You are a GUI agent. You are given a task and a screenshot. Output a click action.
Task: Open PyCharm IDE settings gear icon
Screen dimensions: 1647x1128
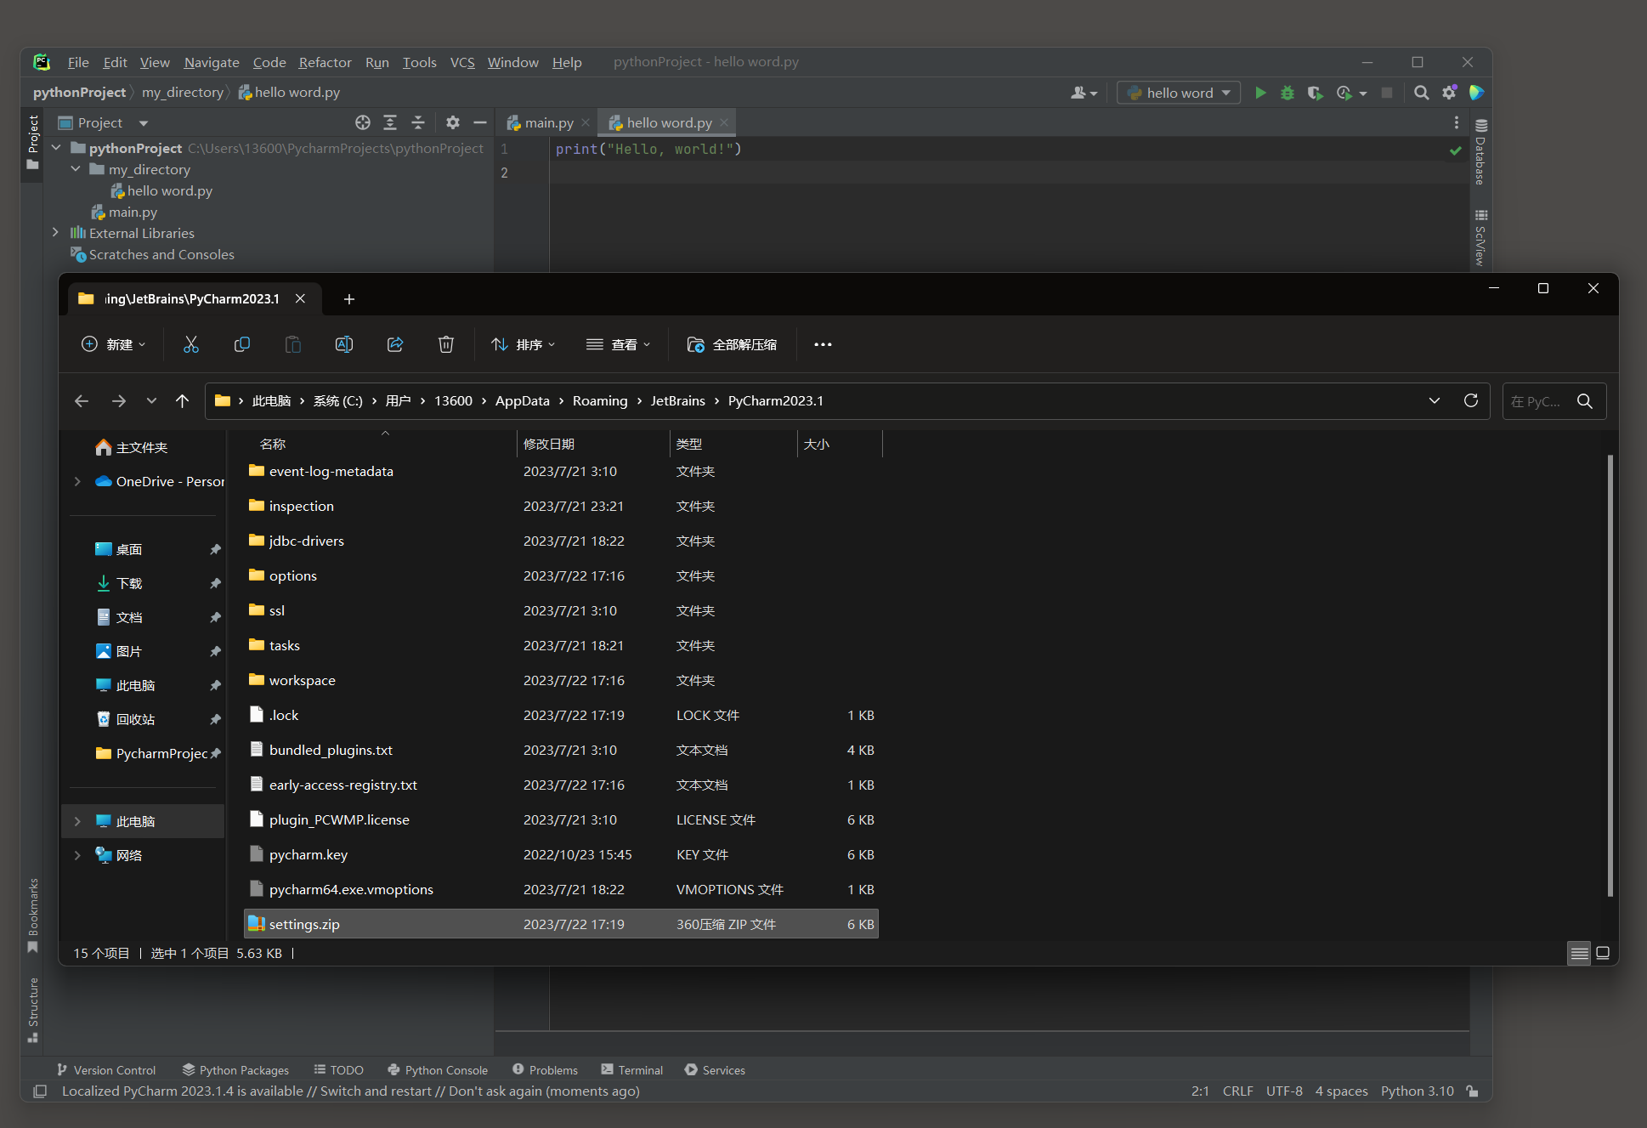(1449, 93)
